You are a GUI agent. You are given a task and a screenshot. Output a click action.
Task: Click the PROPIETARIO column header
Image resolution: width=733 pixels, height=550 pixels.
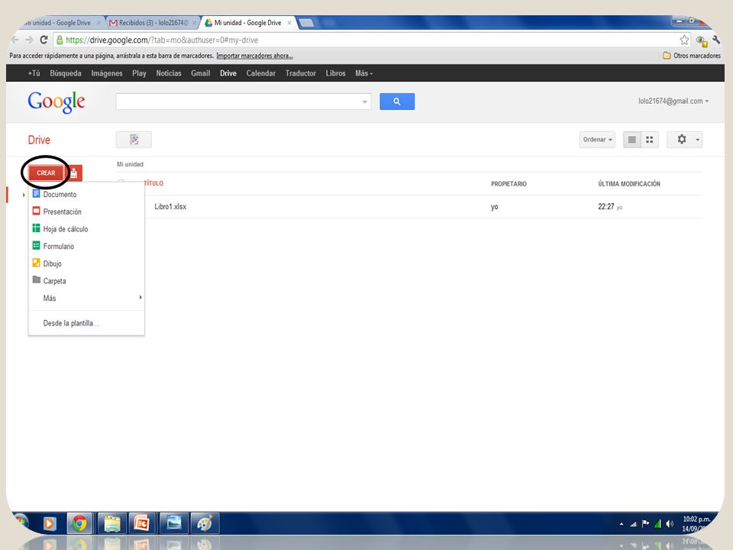coord(509,184)
